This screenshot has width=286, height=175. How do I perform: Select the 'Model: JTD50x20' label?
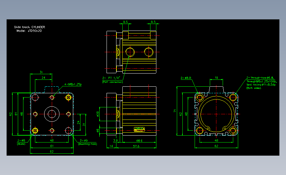coord(29,31)
